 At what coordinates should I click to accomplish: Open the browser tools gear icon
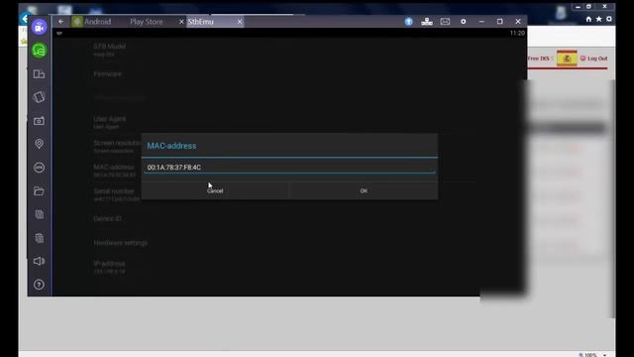coord(609,19)
